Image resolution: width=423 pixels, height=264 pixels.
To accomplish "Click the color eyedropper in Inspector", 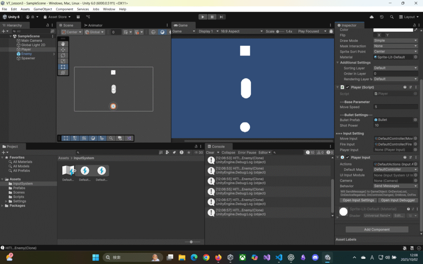I will click(x=416, y=30).
